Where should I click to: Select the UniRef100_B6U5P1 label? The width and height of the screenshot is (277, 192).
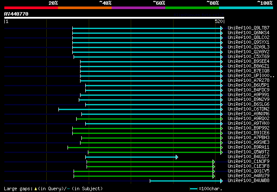pos(248,85)
